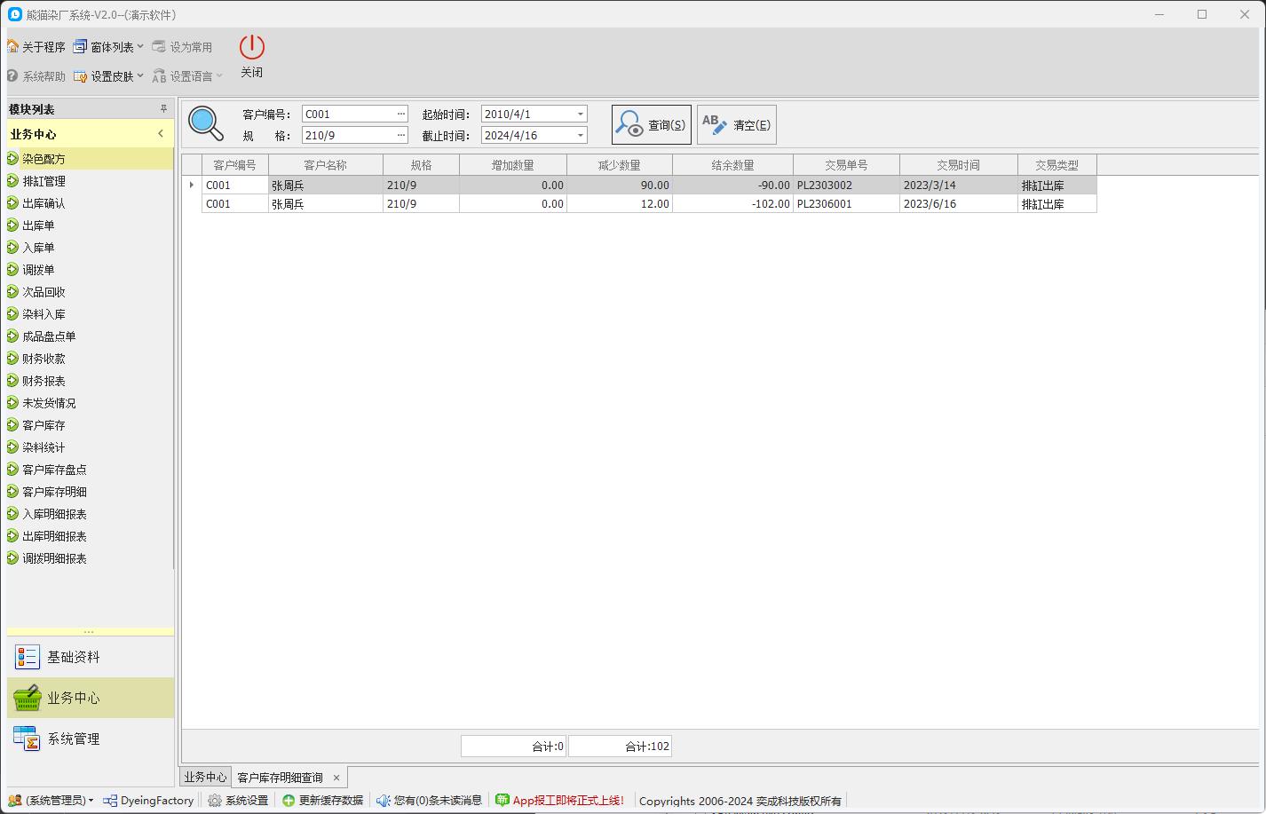This screenshot has height=814, width=1266.
Task: Switch to the 业务中心 tab
Action: [x=205, y=777]
